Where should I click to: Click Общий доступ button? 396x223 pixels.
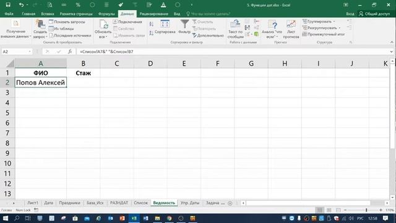point(374,14)
